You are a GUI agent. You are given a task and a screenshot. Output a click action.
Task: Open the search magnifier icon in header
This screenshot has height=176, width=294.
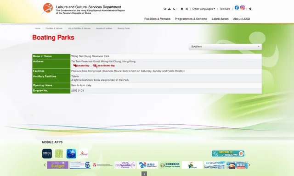pos(165,9)
